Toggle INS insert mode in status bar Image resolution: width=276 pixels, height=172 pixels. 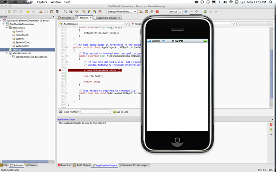click(x=270, y=170)
